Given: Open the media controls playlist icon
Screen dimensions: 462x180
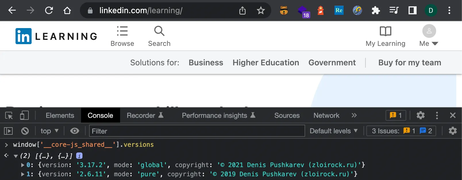Looking at the screenshot, I should [x=394, y=11].
